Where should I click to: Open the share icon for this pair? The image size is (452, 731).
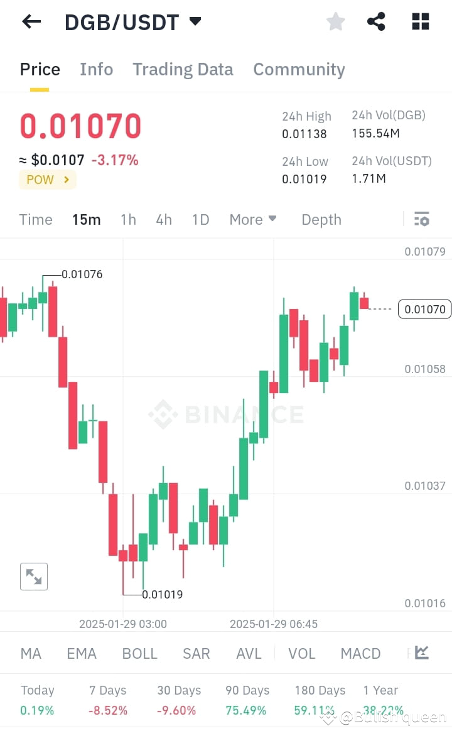(x=376, y=21)
